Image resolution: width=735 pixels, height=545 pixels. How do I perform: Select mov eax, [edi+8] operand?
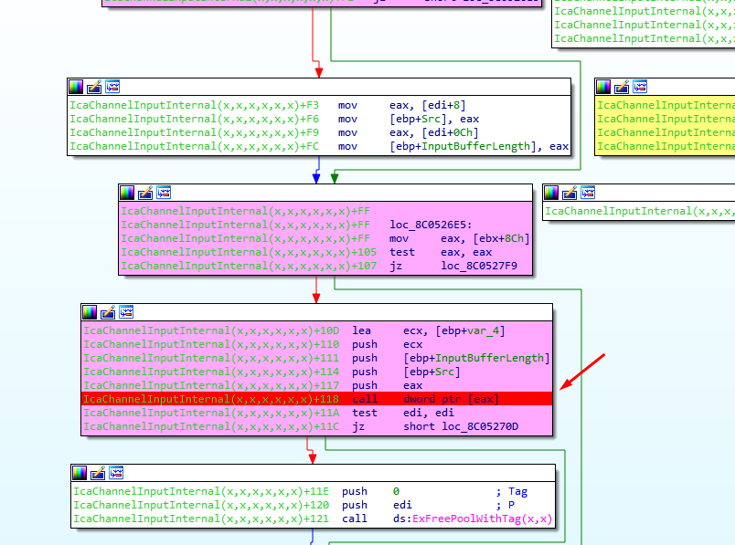tap(428, 105)
